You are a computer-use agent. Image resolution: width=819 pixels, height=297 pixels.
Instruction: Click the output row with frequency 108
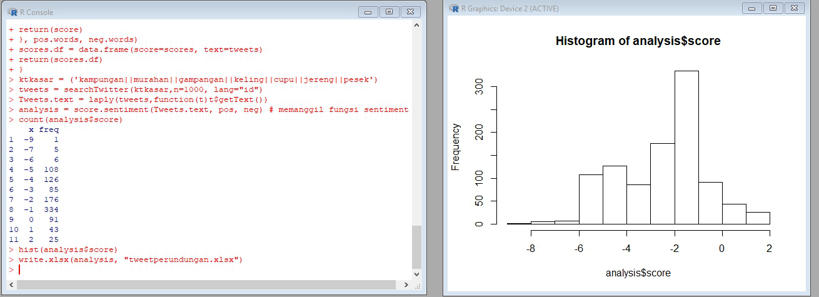click(x=34, y=169)
